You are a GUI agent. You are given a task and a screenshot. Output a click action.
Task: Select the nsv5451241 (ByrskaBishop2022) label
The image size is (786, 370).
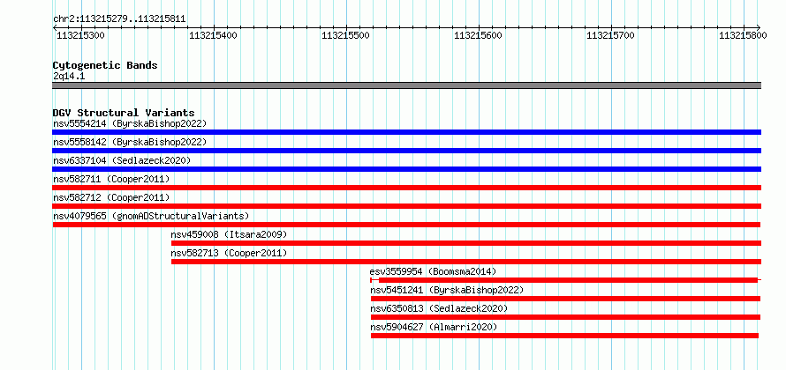(x=447, y=290)
